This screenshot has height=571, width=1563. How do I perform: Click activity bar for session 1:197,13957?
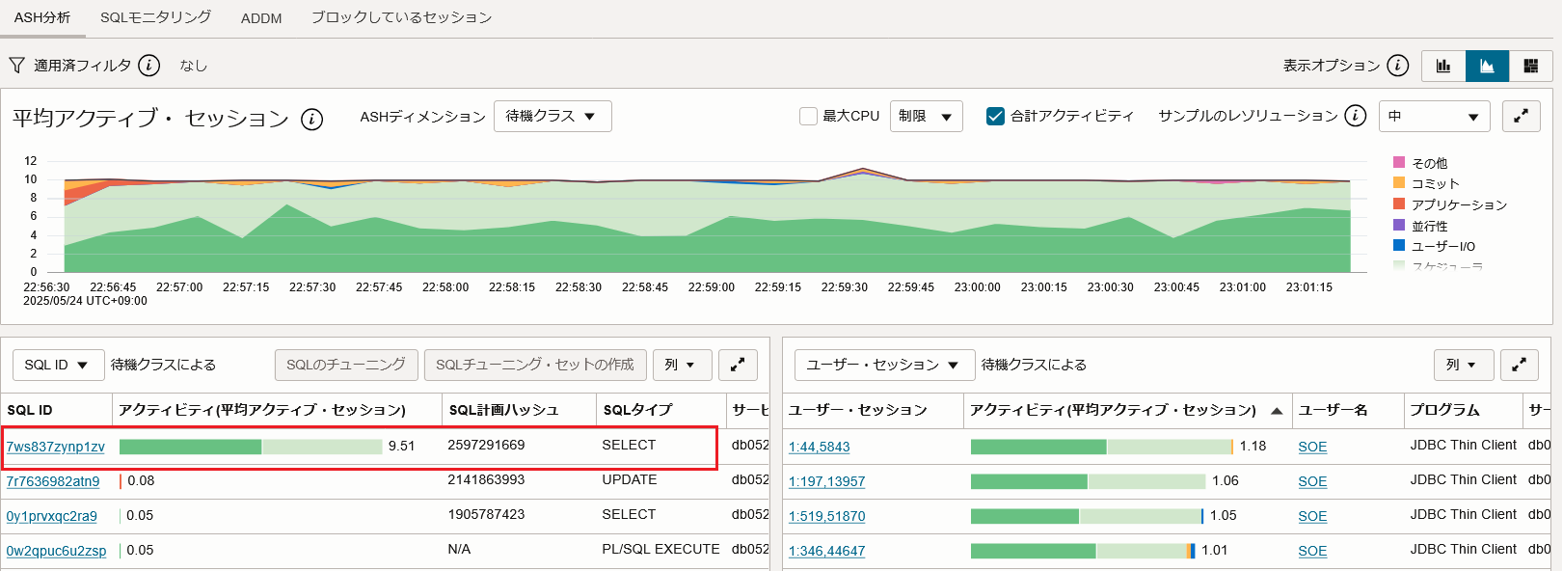[1089, 481]
